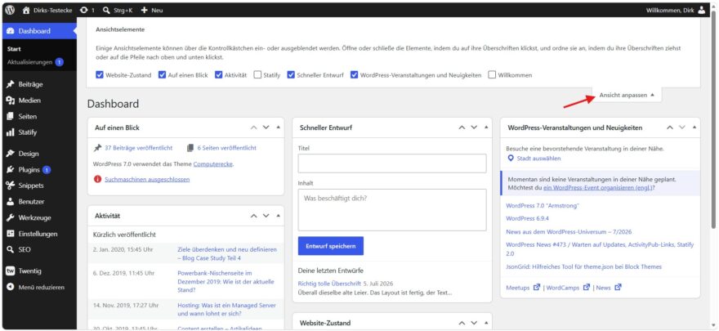This screenshot has width=719, height=331.
Task: Collapse the Ansicht anpassen panel
Action: click(x=627, y=96)
